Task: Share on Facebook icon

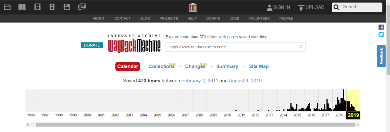Action: 381,27
